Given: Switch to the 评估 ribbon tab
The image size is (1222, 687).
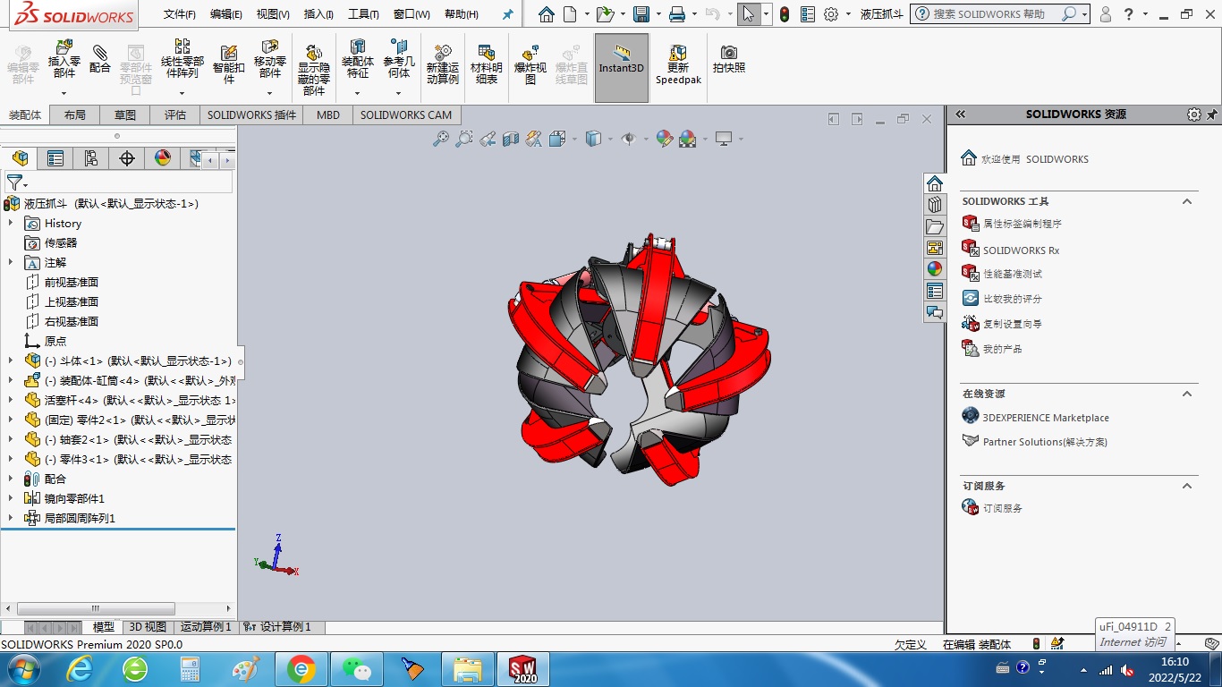Looking at the screenshot, I should coord(175,114).
